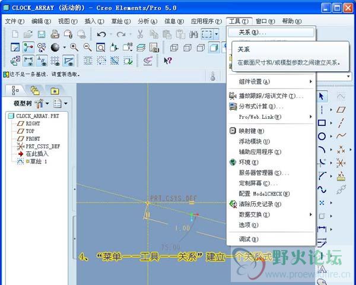Expand the Pro/Web.Link submenu arrow
The width and height of the screenshot is (356, 285).
point(310,116)
